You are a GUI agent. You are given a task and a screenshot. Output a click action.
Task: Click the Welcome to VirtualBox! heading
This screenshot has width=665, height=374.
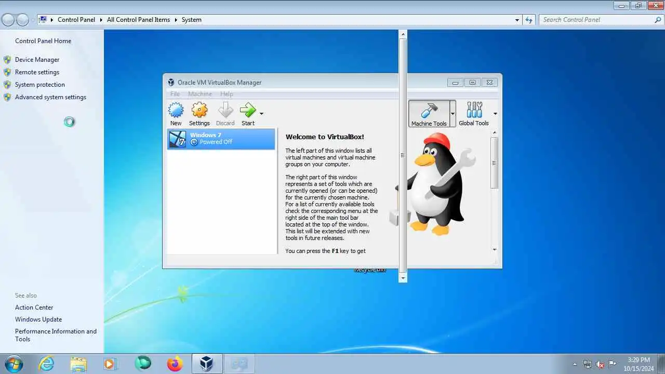[325, 137]
